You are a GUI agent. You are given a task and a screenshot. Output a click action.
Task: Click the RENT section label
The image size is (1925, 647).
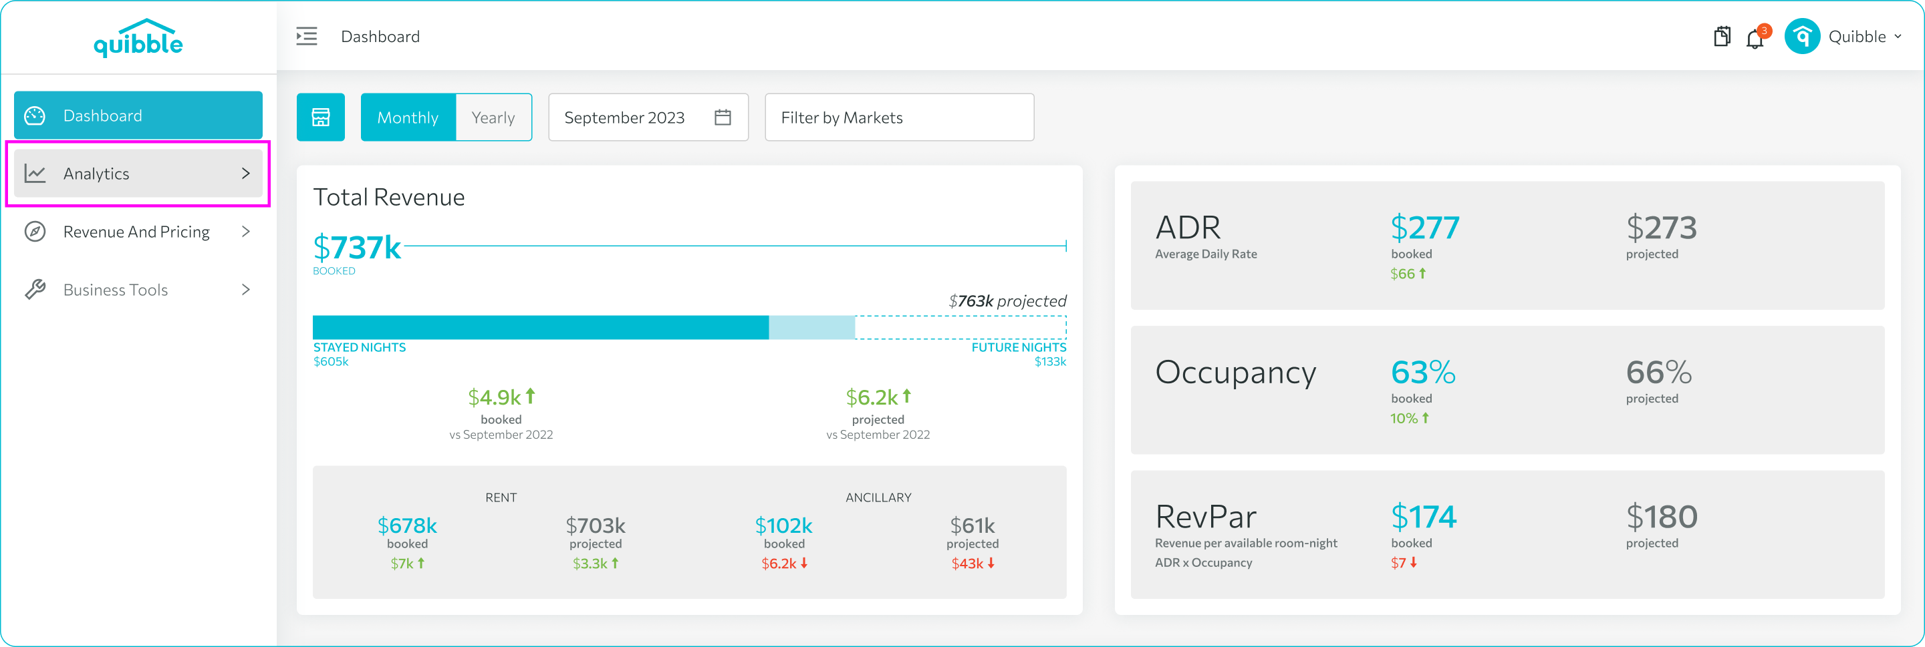501,497
